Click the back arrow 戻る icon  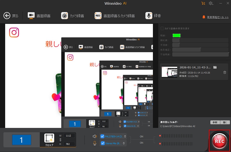pyautogui.click(x=7, y=16)
